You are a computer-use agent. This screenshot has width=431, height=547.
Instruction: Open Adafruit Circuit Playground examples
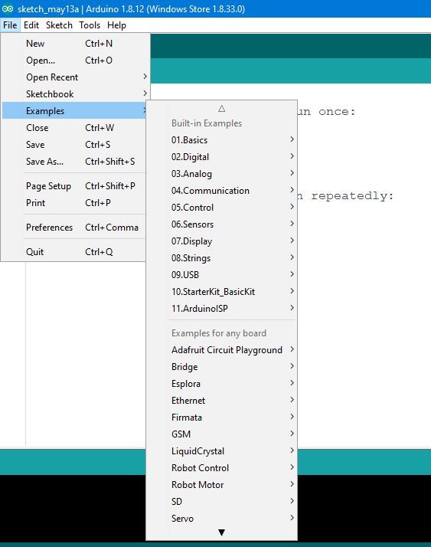tap(221, 349)
